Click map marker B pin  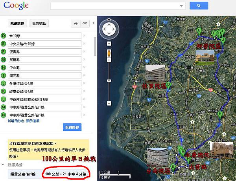click(173, 168)
